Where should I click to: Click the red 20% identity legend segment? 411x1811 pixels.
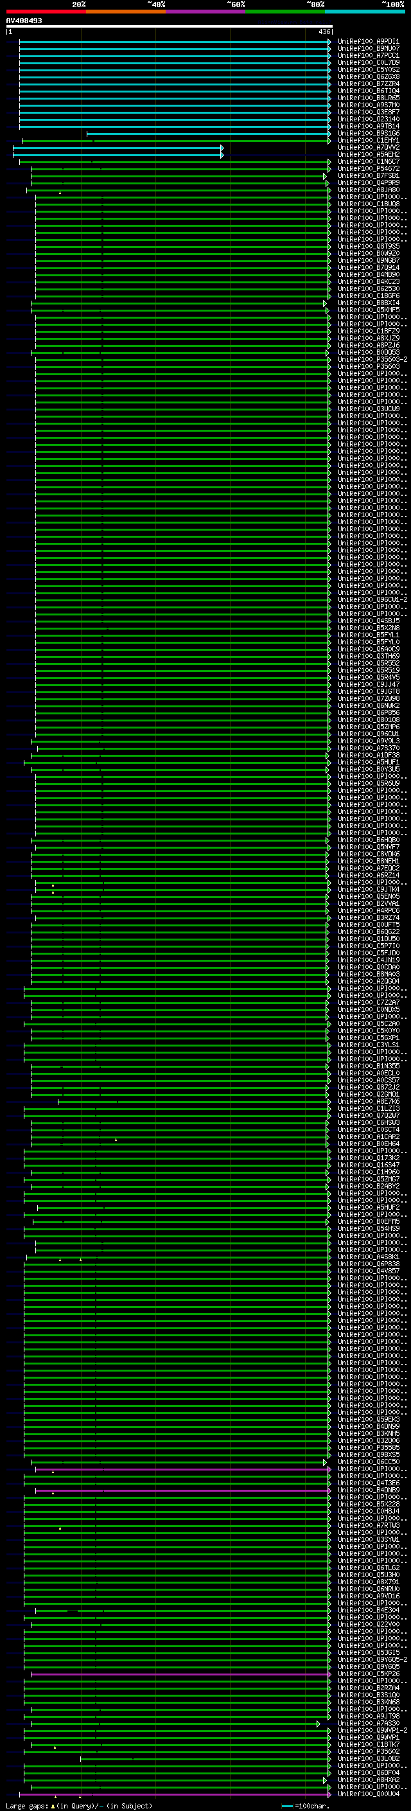pos(46,12)
